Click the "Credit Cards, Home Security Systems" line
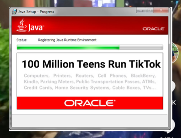 [x=90, y=88]
